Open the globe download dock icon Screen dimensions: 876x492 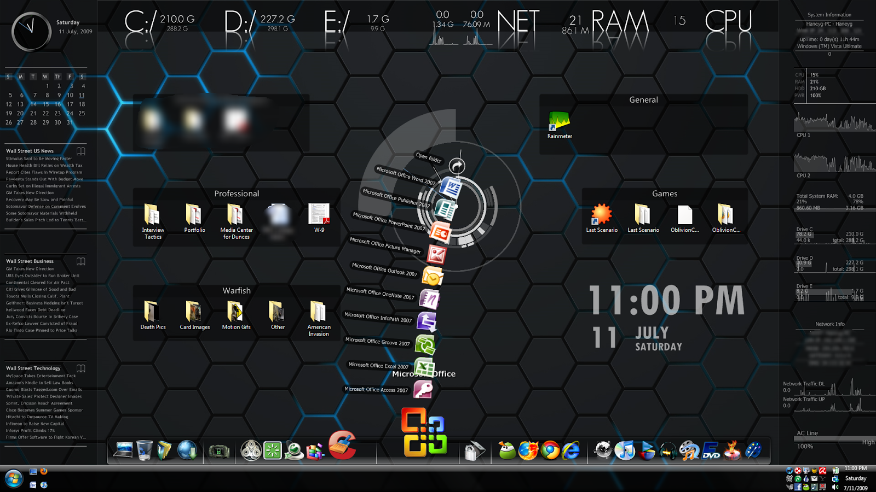tap(187, 450)
